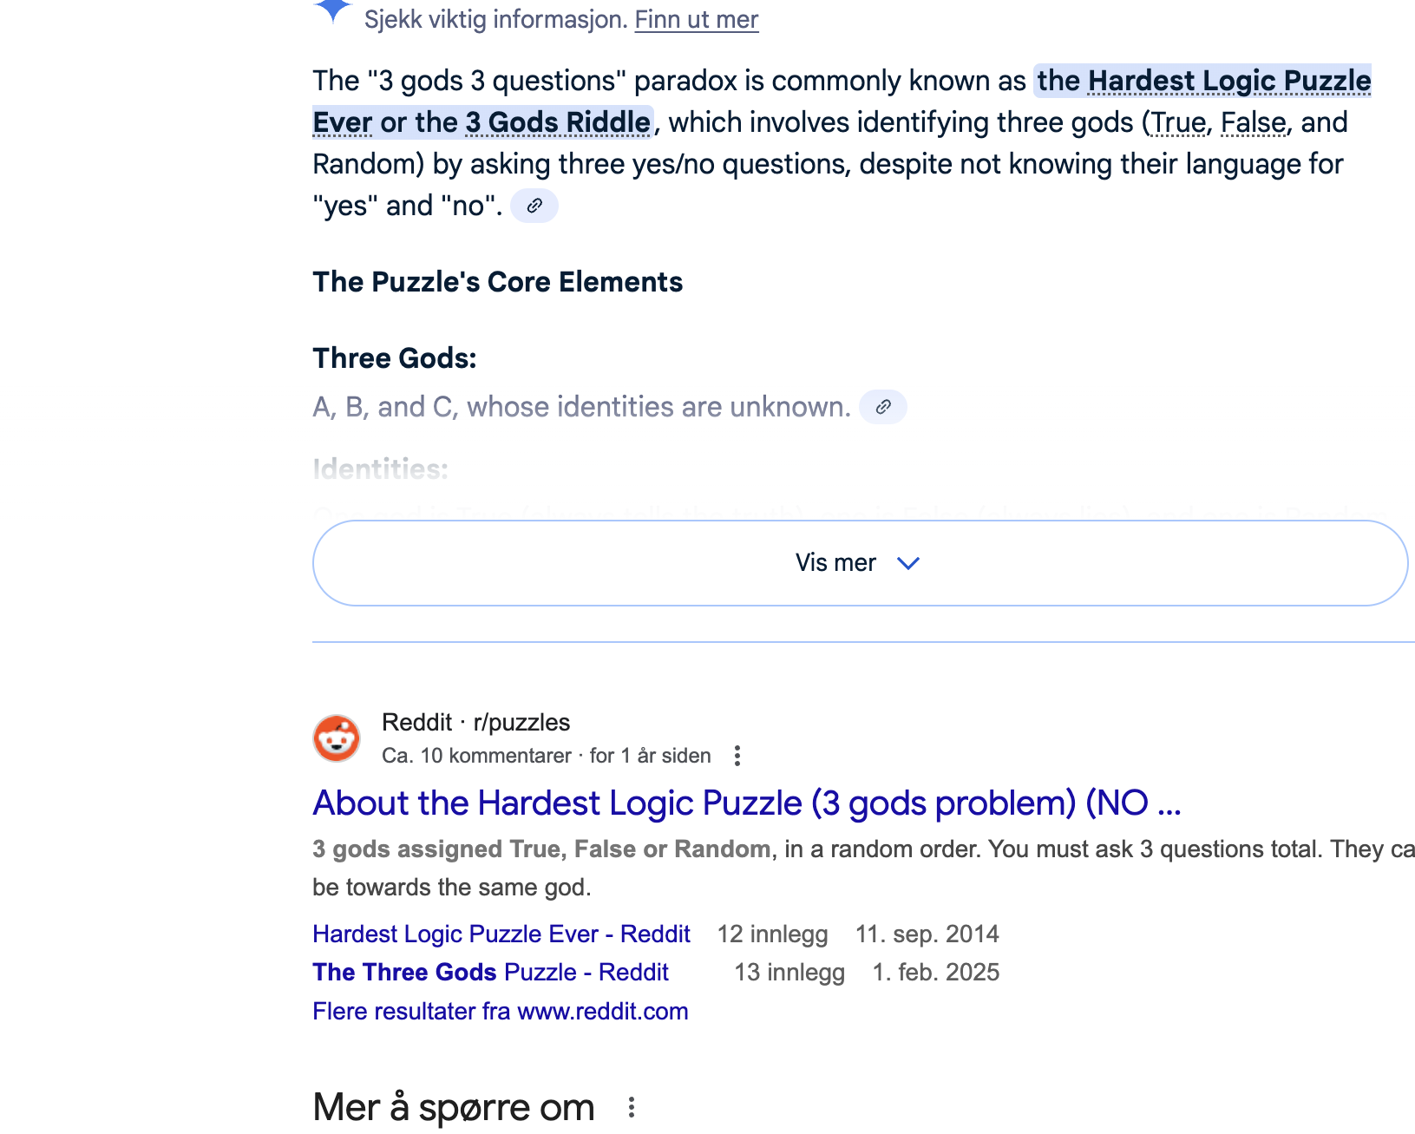Open "The Three Gods Puzzle - Reddit" sublink

click(x=490, y=972)
